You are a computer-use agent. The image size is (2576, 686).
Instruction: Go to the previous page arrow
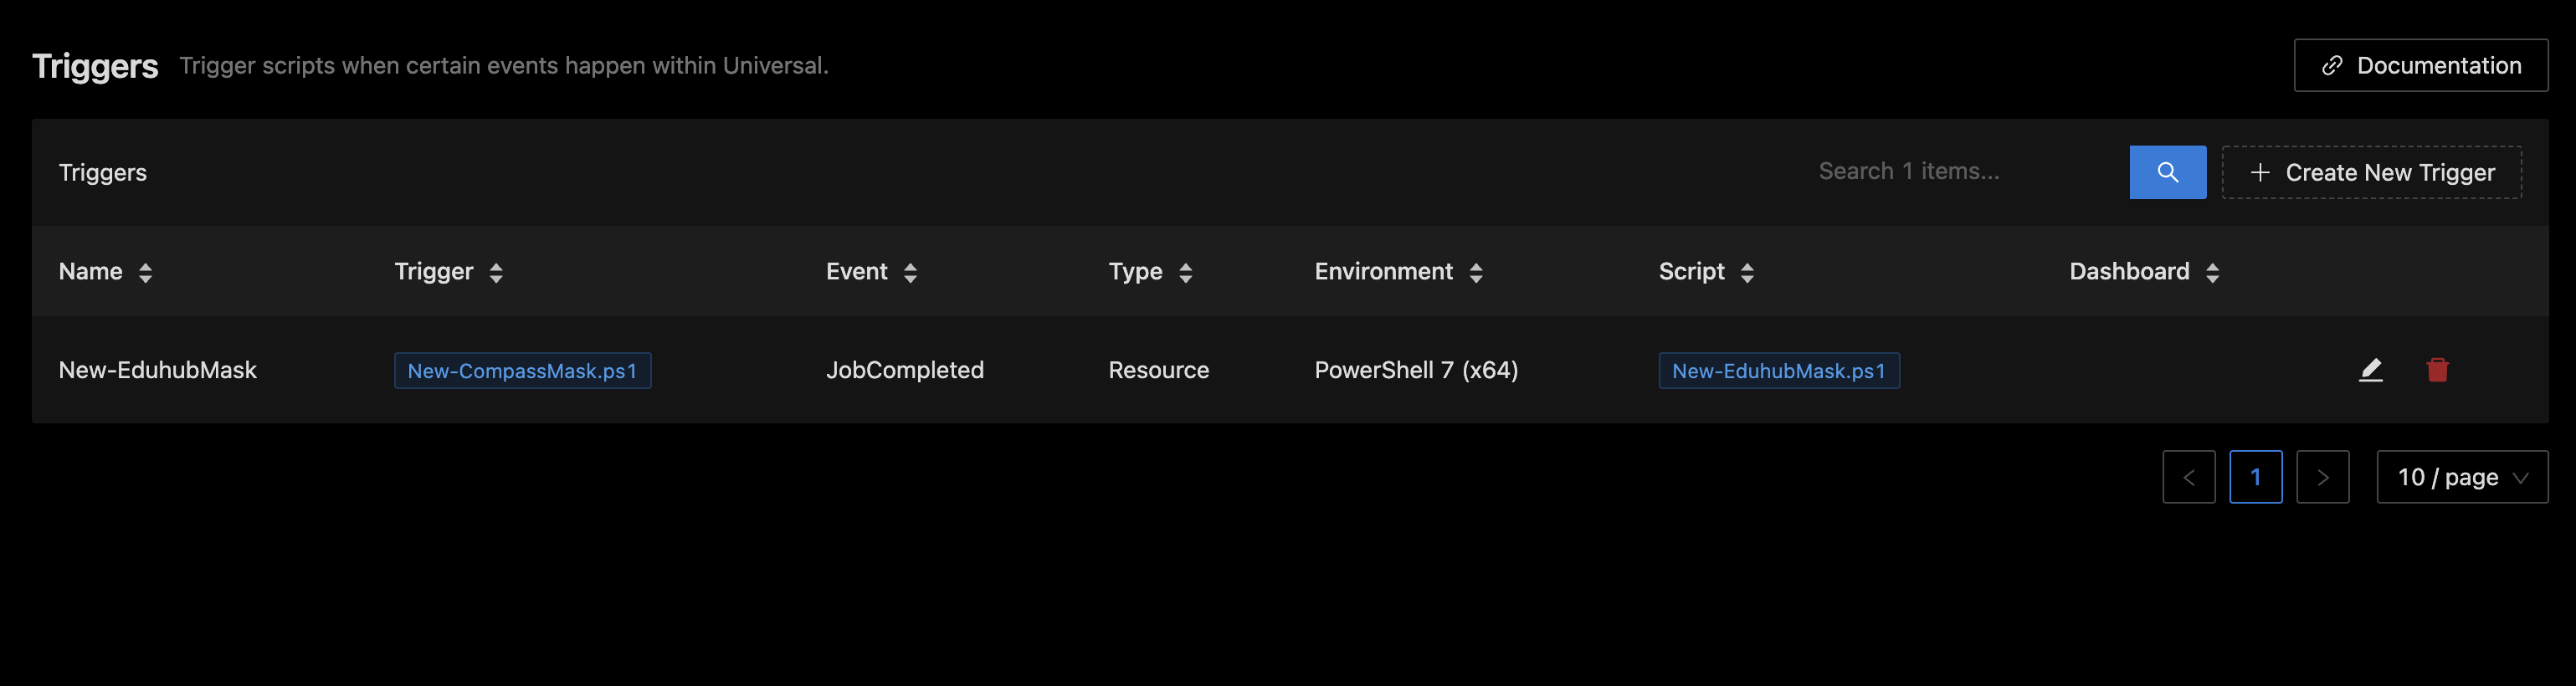tap(2188, 477)
